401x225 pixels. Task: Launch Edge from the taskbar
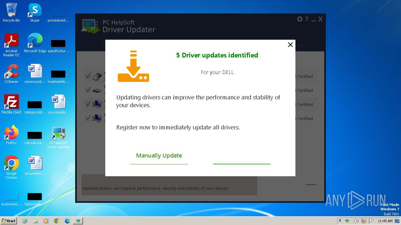click(67, 221)
